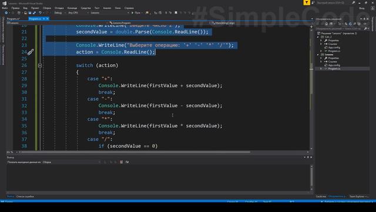Image resolution: width=376 pixels, height=212 pixels.
Task: Click line number 30 in the gutter
Action: [x=24, y=92]
